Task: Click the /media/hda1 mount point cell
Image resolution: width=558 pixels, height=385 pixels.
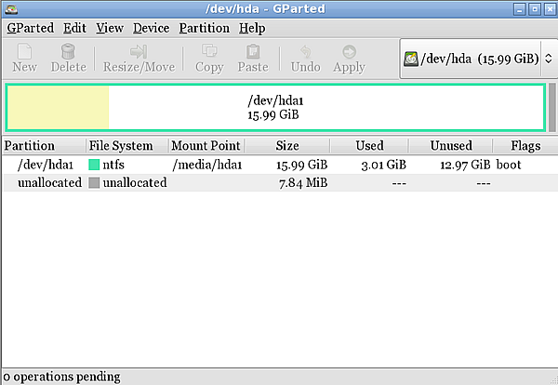Action: (x=207, y=165)
